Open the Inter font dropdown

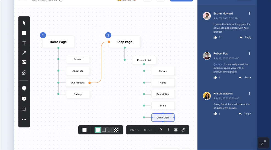(x=135, y=130)
